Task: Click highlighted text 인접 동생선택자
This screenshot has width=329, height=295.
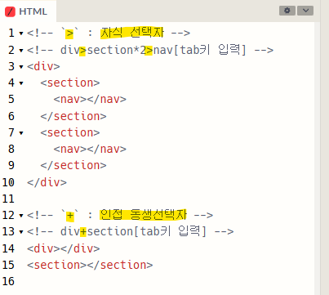Action: 143,215
